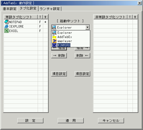
Task: Click the T column header of the 常設 list
Action: pos(40,17)
